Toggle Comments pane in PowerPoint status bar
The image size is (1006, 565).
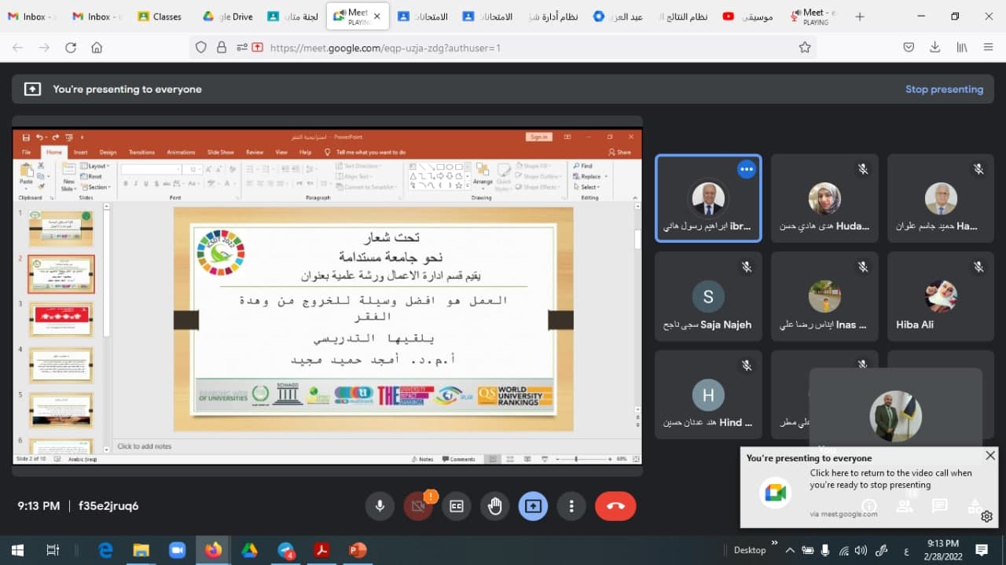tap(459, 459)
